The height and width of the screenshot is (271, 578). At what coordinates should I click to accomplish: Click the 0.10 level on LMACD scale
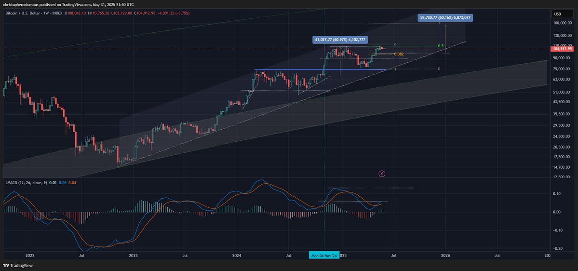(556, 194)
